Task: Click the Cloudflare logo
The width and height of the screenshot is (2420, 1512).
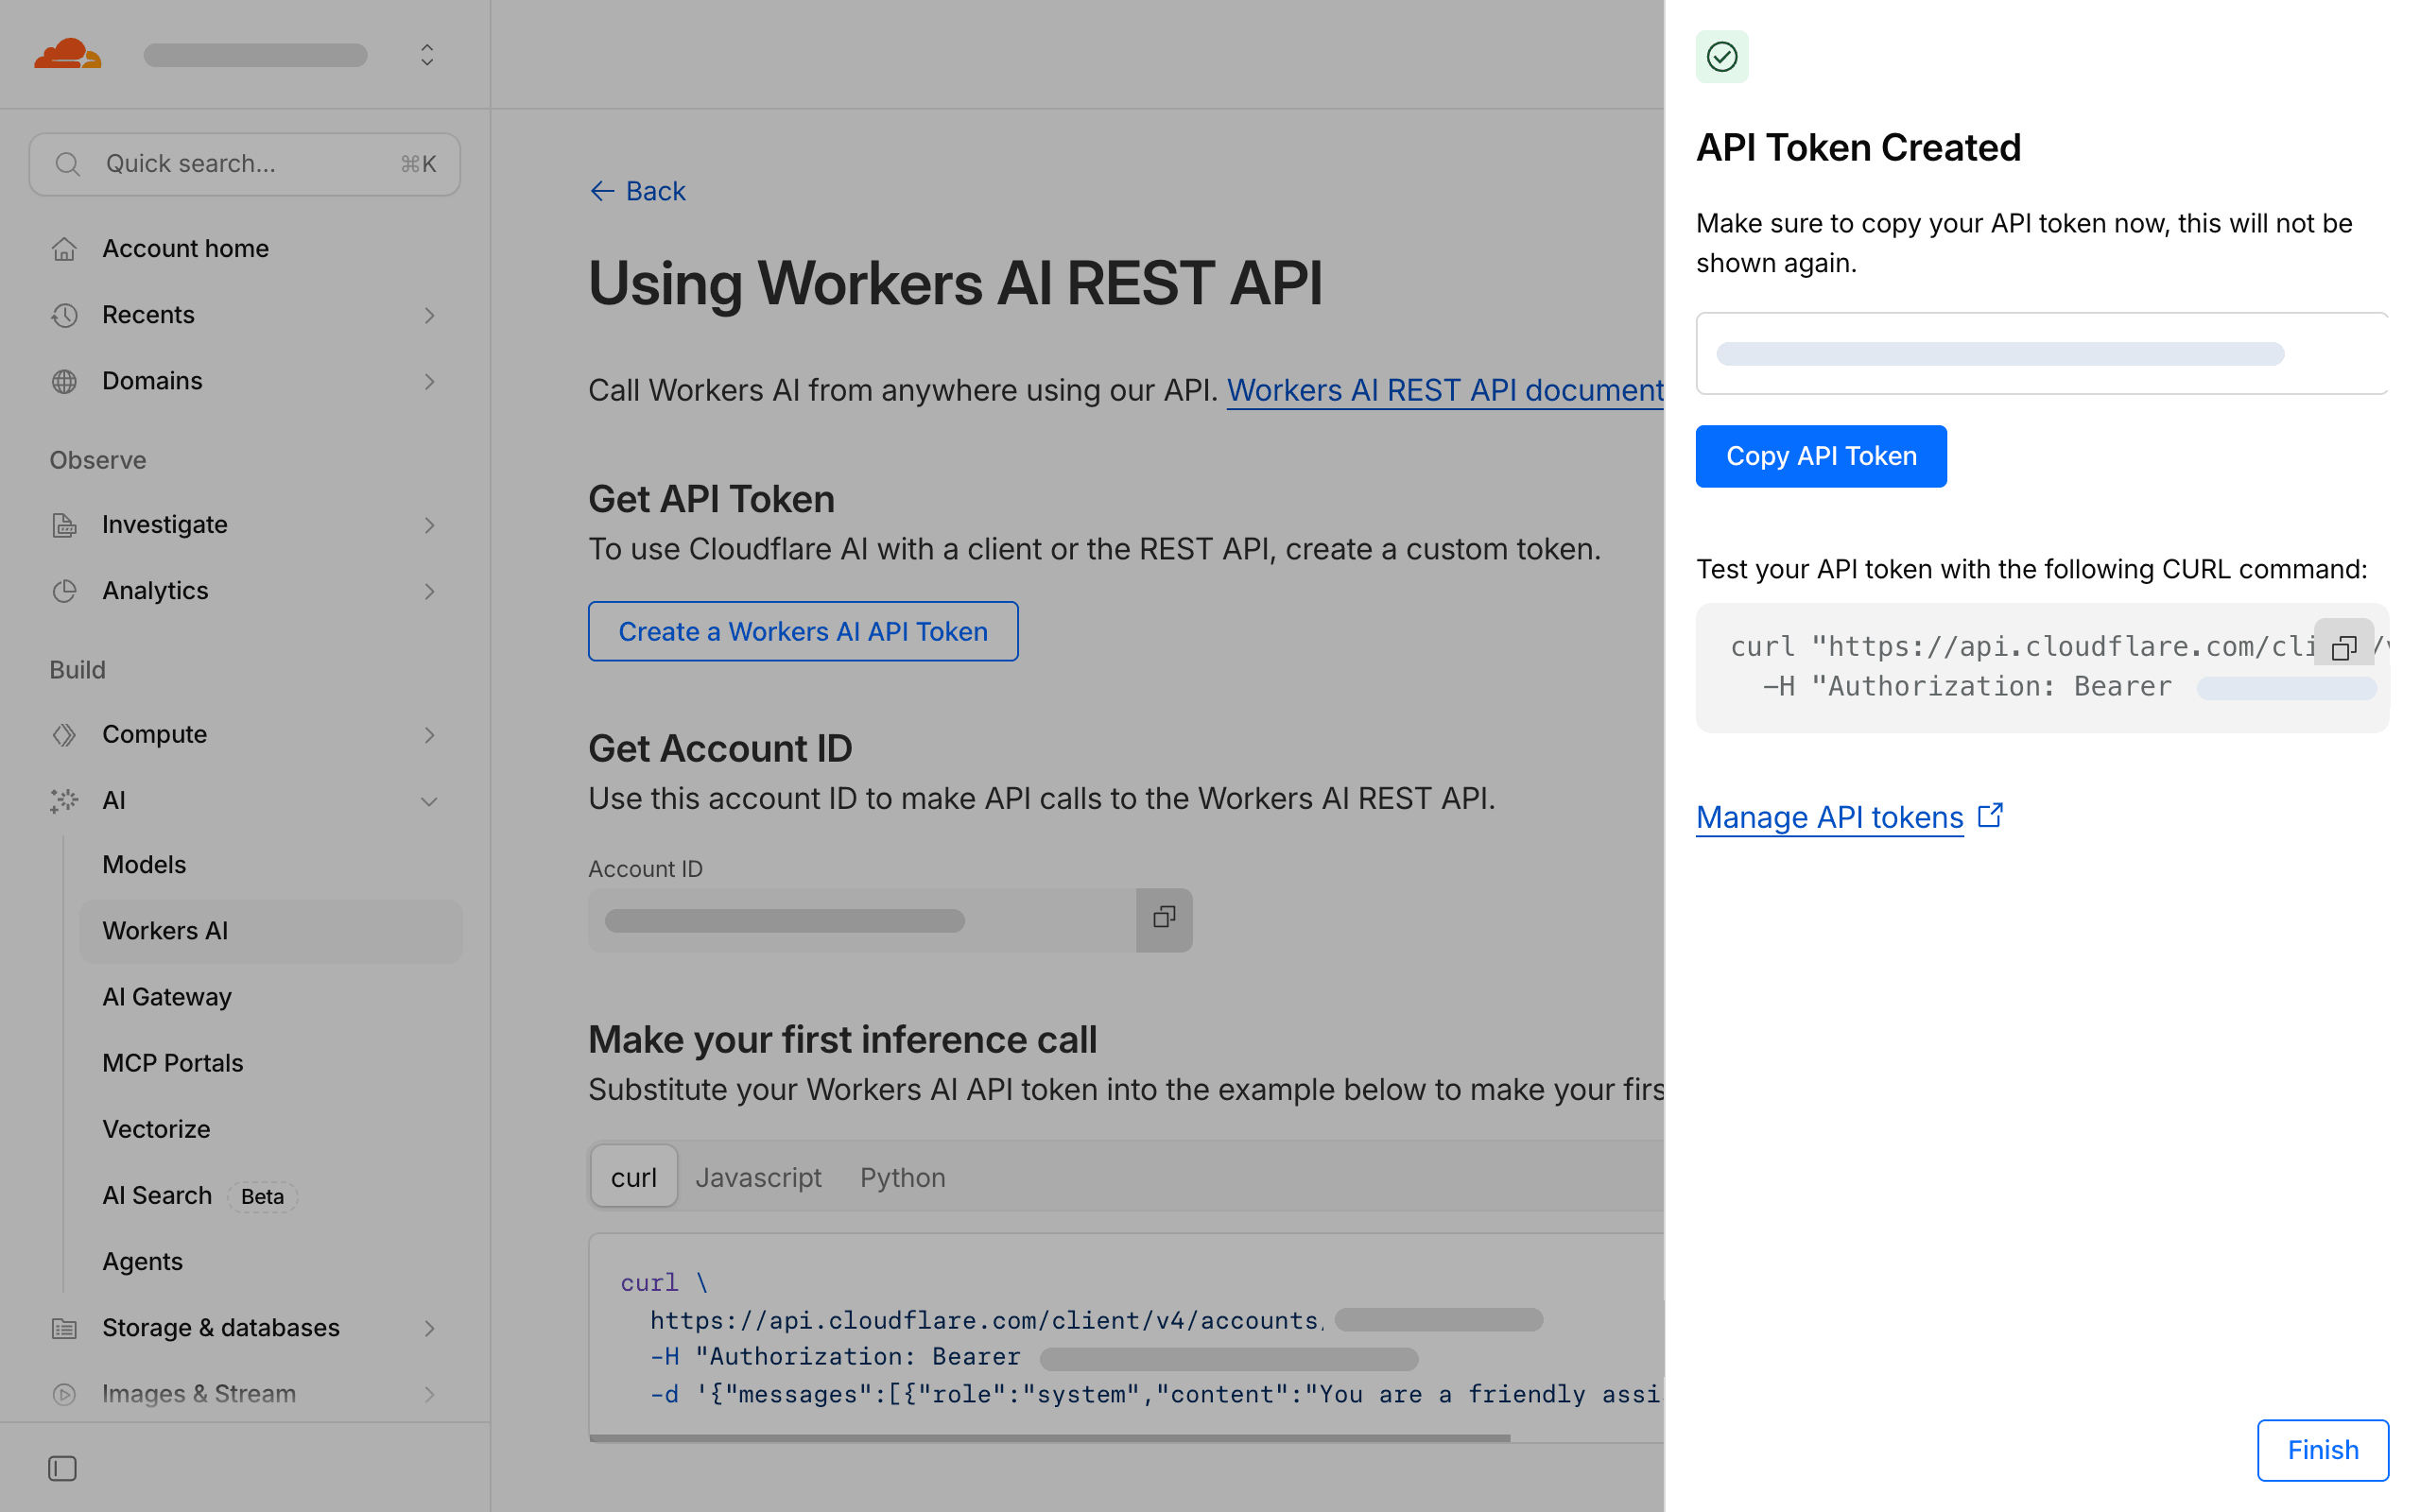Action: click(x=68, y=54)
